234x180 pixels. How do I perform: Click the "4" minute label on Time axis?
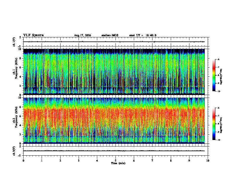point(97,161)
